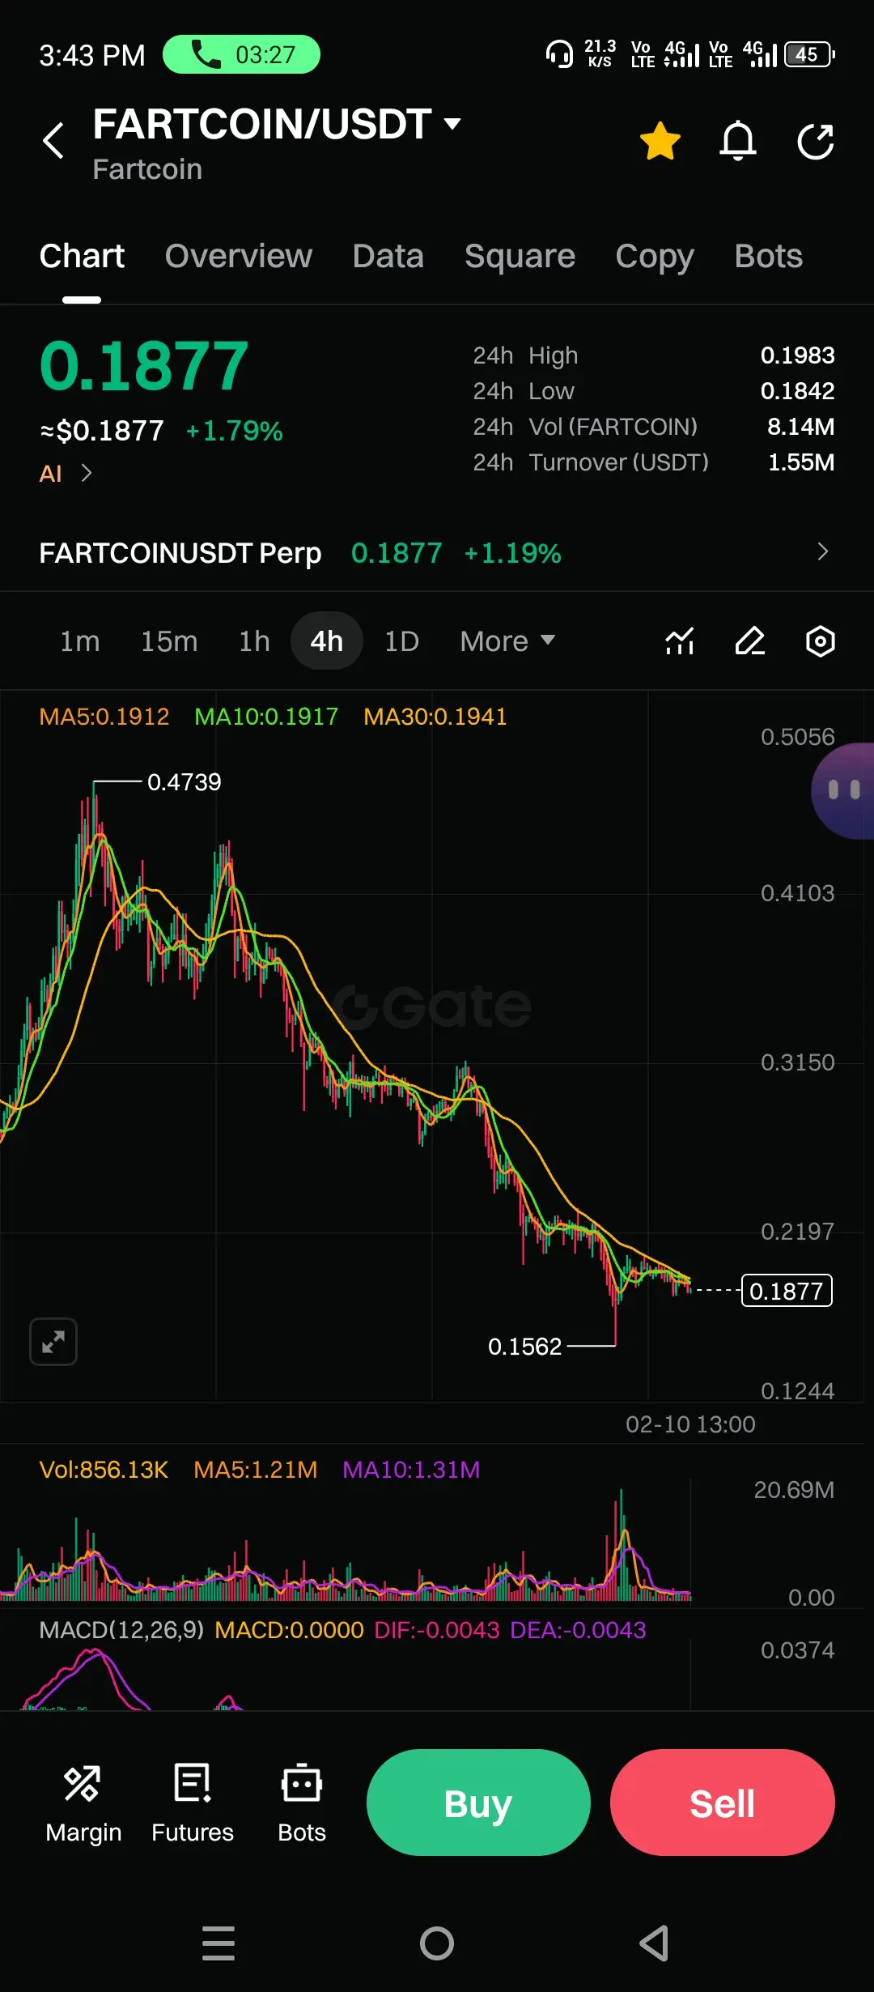Open the More timeframes dropdown
This screenshot has height=1992, width=874.
(x=507, y=641)
